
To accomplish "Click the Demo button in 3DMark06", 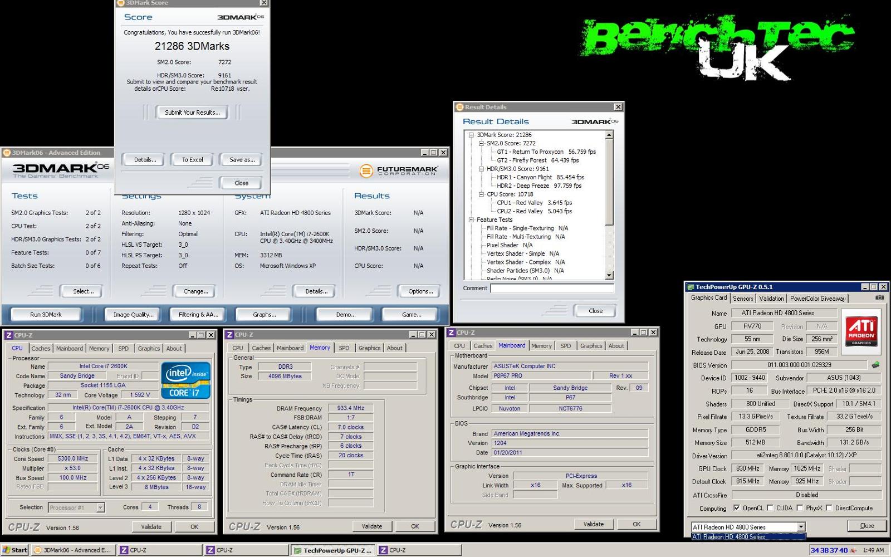I will [x=345, y=315].
